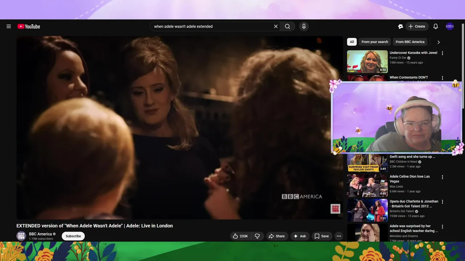Open the account avatar menu
The height and width of the screenshot is (261, 465).
[x=450, y=26]
